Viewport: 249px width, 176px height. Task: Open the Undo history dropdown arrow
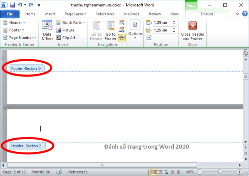25,5
